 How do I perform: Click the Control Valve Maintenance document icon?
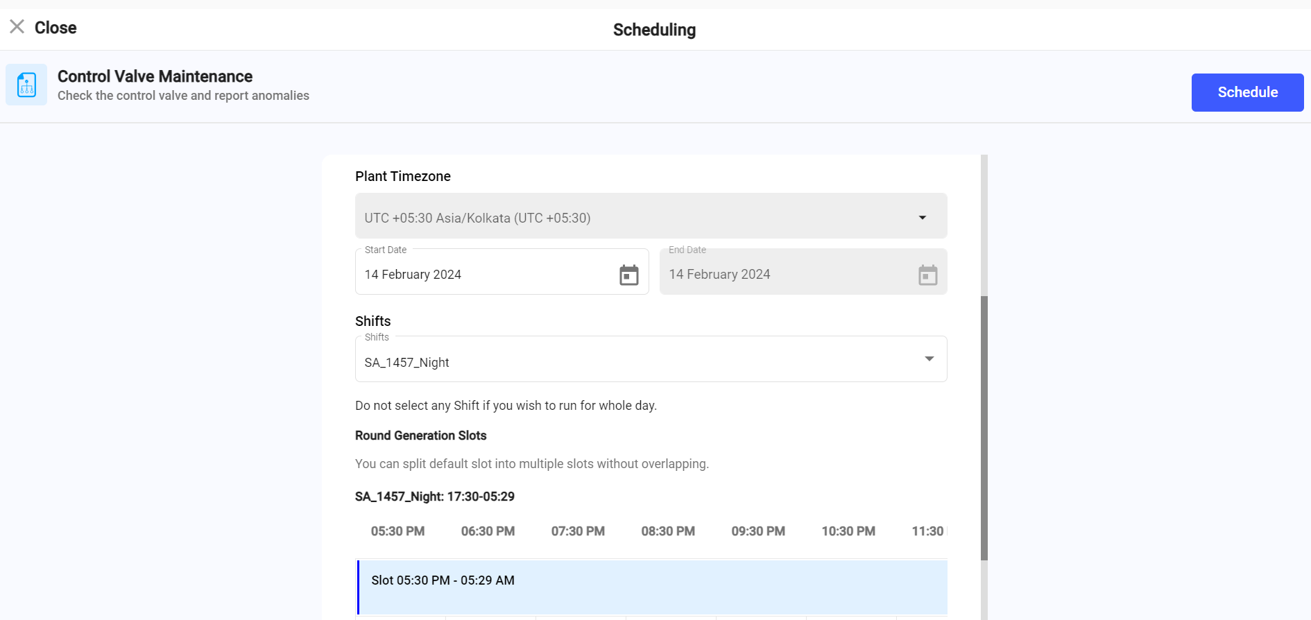pos(26,85)
